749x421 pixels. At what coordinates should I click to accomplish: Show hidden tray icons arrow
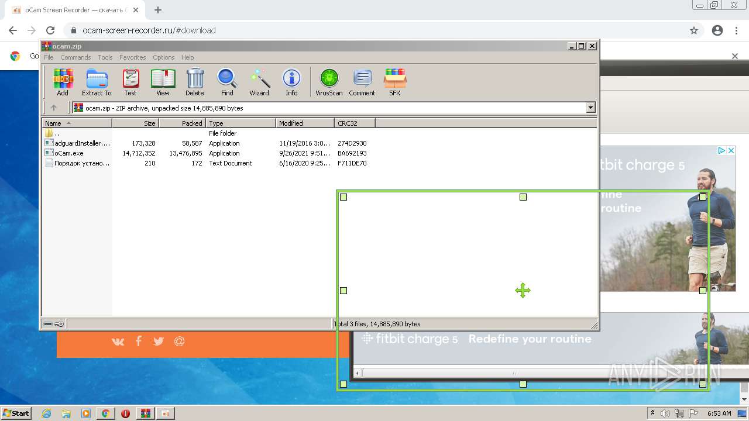click(x=652, y=413)
